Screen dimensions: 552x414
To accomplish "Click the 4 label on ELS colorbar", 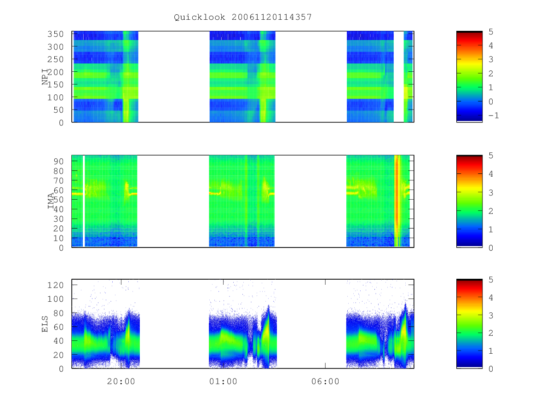I will [x=491, y=297].
